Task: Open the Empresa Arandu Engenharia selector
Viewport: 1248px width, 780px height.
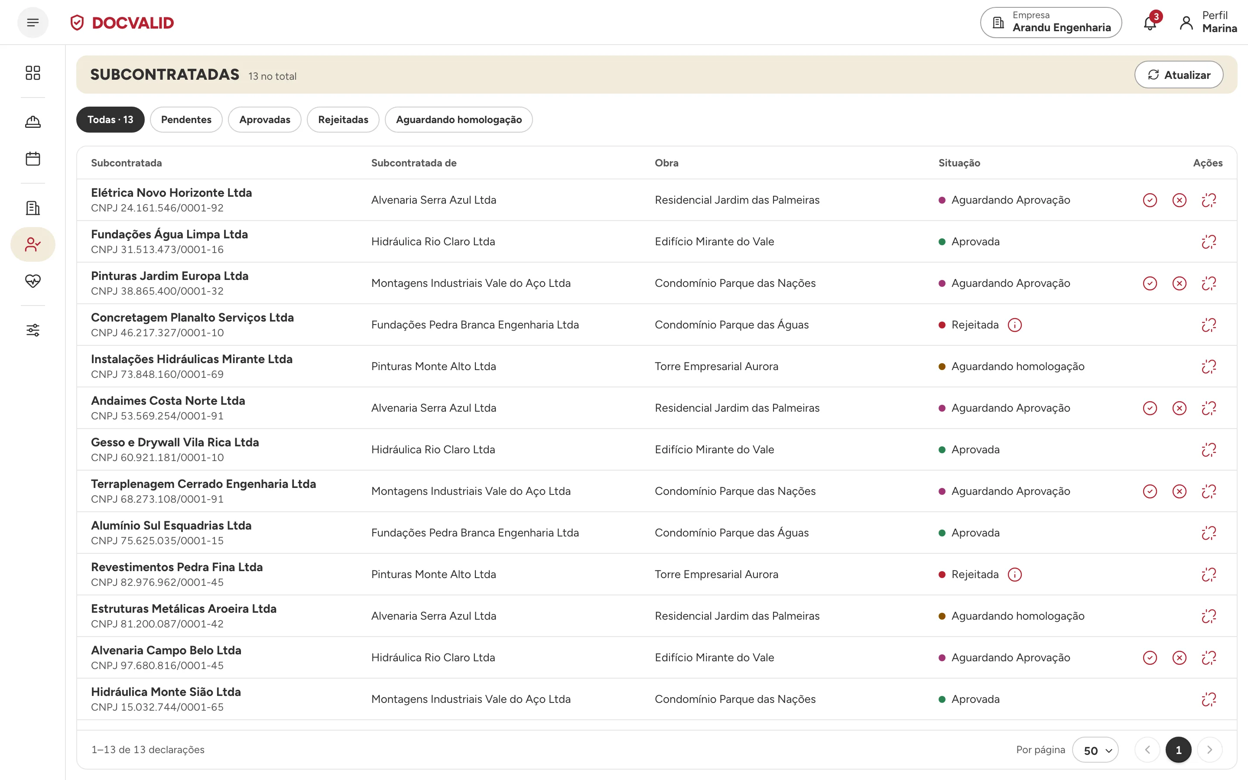Action: tap(1051, 22)
